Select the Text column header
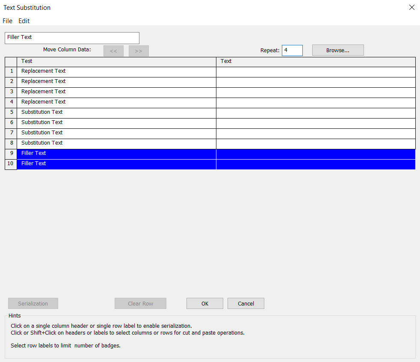Screen dimensions: 420x362 (316, 62)
